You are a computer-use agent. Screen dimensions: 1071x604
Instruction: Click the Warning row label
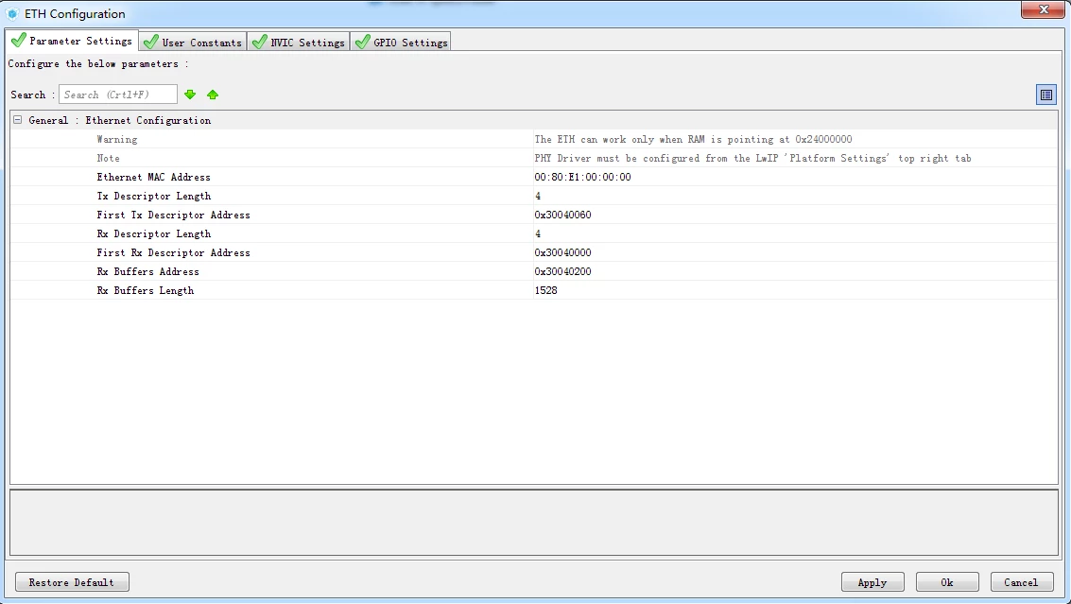[117, 139]
